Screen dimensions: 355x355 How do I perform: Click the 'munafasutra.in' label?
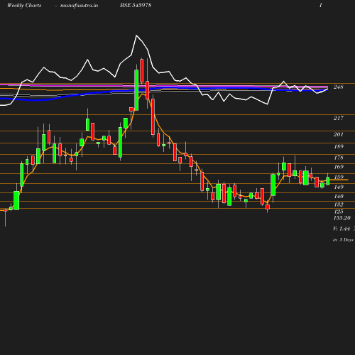(x=79, y=6)
